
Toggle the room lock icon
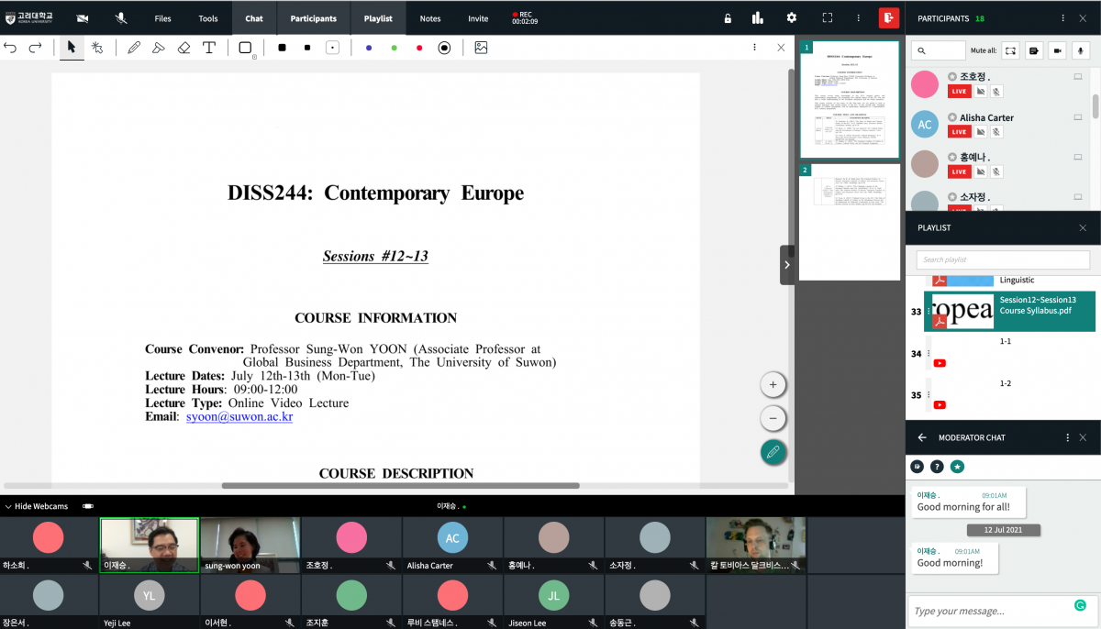[x=728, y=18]
